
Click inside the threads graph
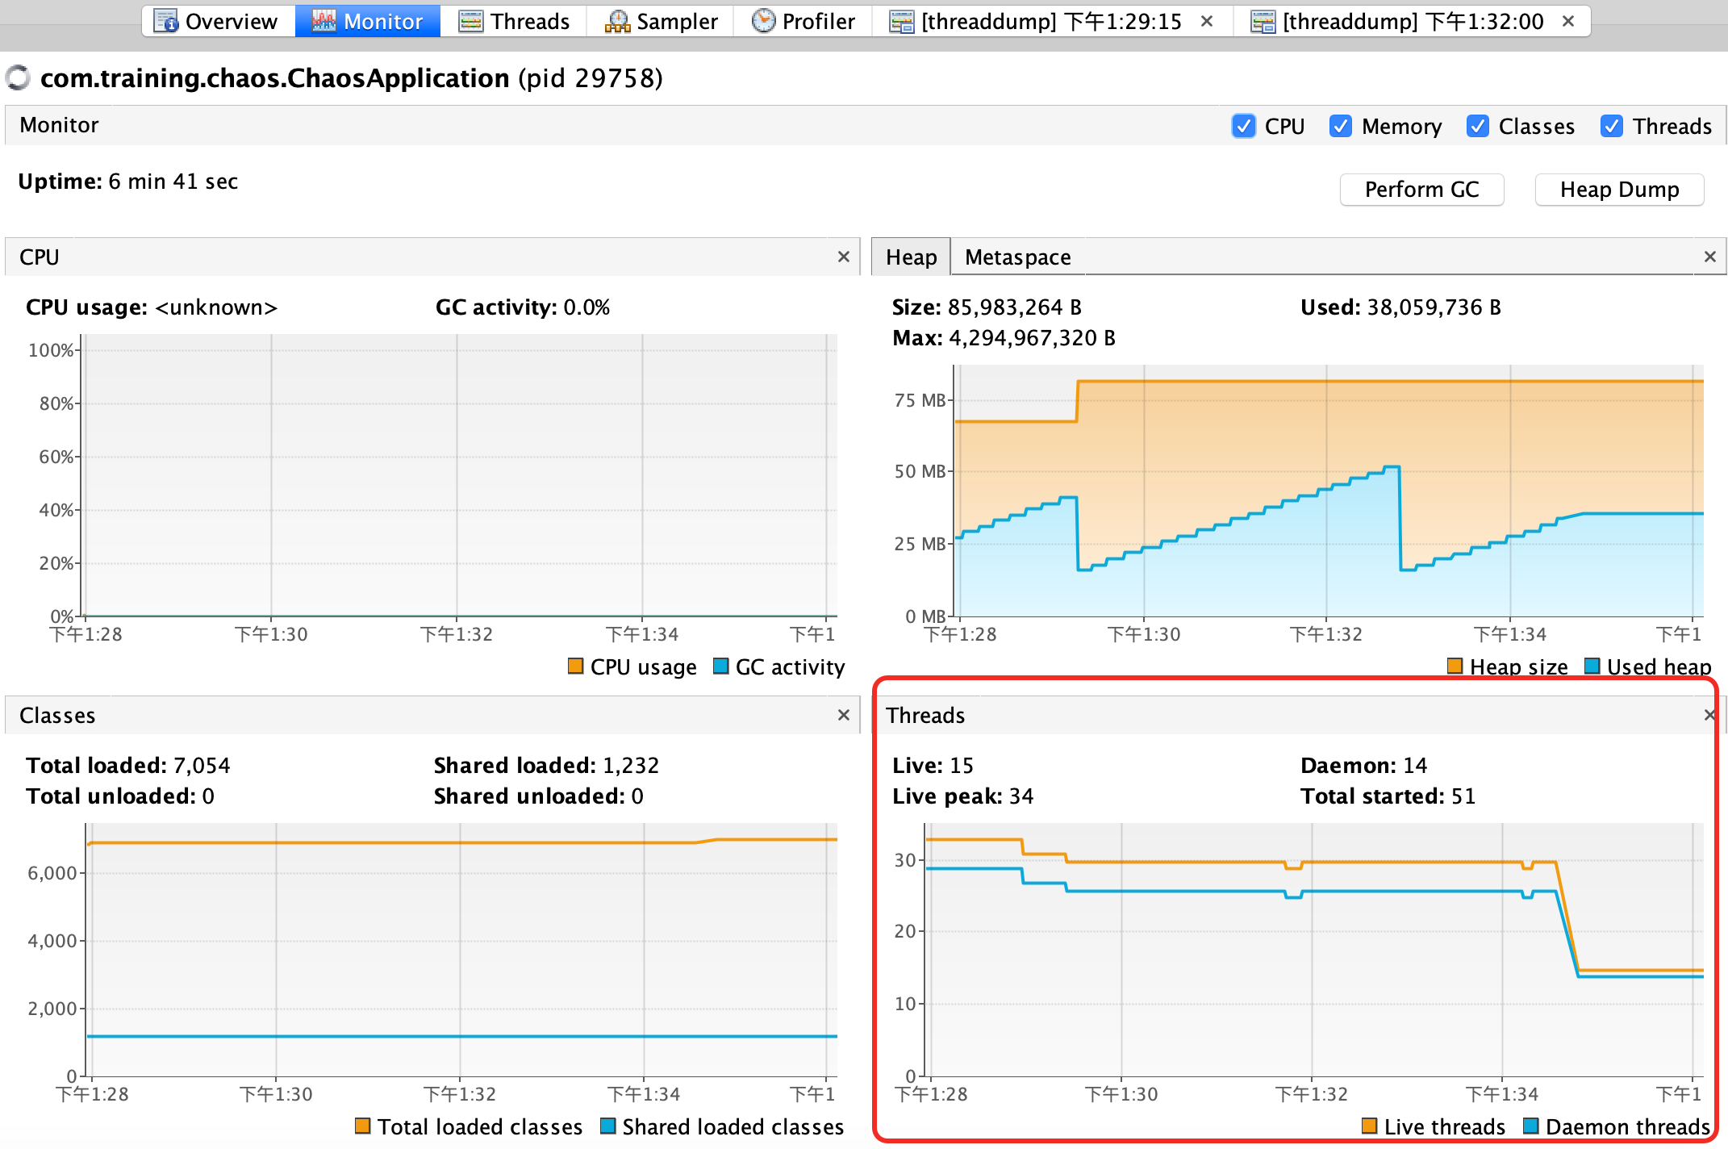[x=1315, y=950]
